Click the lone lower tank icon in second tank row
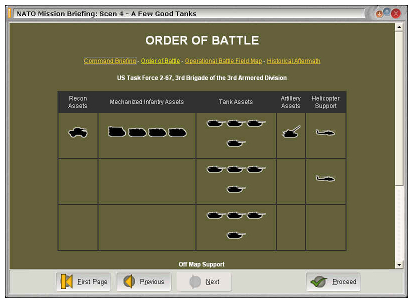Viewport: 413px width, 303px height. [236, 189]
